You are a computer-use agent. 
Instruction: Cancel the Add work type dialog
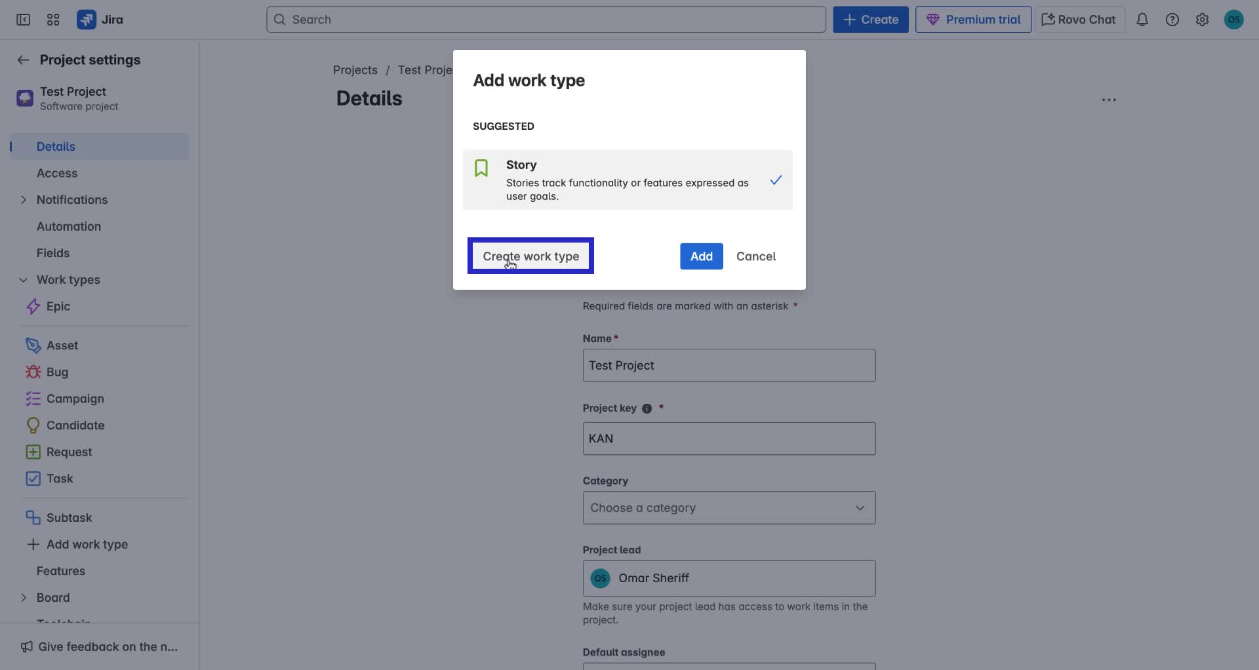point(756,256)
